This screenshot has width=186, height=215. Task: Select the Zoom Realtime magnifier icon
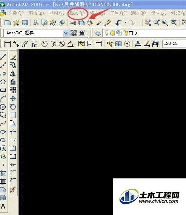(x=157, y=23)
